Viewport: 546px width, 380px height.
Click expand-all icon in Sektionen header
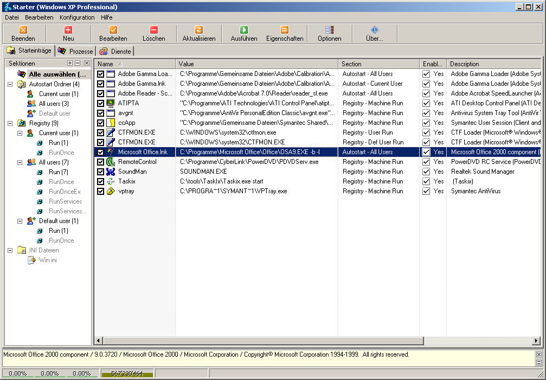click(70, 63)
